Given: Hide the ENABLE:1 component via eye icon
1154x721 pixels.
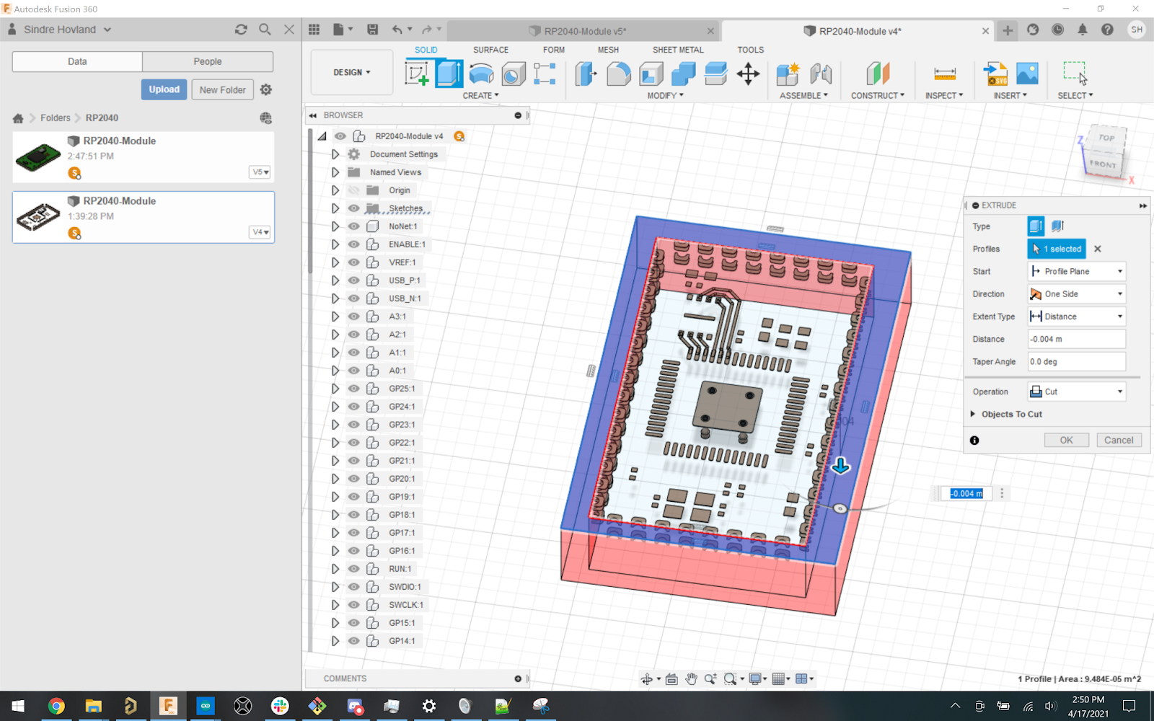Looking at the screenshot, I should coord(353,244).
